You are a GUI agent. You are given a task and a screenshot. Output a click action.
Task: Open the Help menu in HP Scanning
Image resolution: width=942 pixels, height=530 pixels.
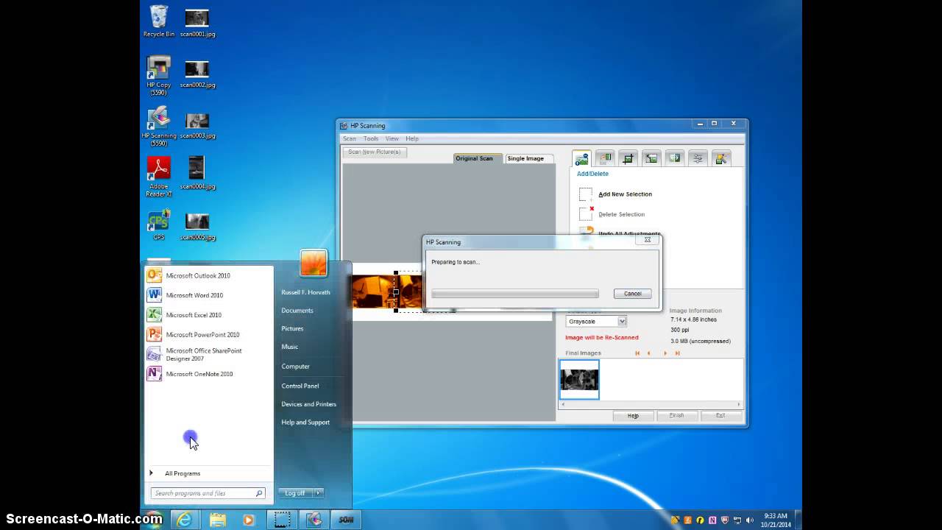[412, 138]
